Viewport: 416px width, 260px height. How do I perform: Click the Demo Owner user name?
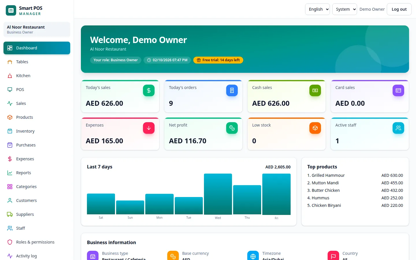point(372,9)
